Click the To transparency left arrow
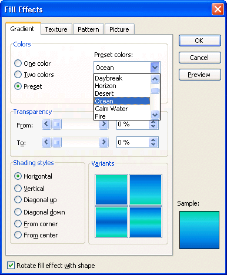The image size is (227, 275). pyautogui.click(x=46, y=142)
